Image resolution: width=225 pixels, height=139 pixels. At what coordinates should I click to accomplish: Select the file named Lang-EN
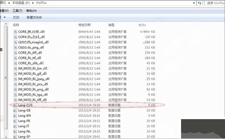24,116
